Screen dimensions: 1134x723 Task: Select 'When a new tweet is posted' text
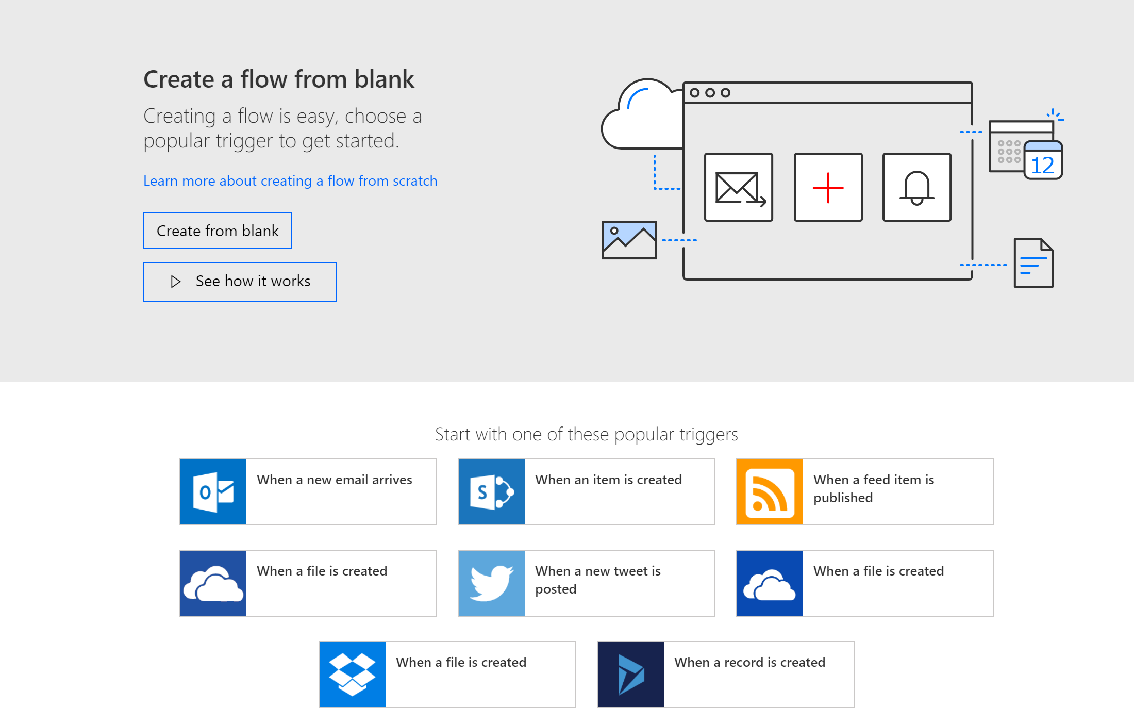point(598,580)
